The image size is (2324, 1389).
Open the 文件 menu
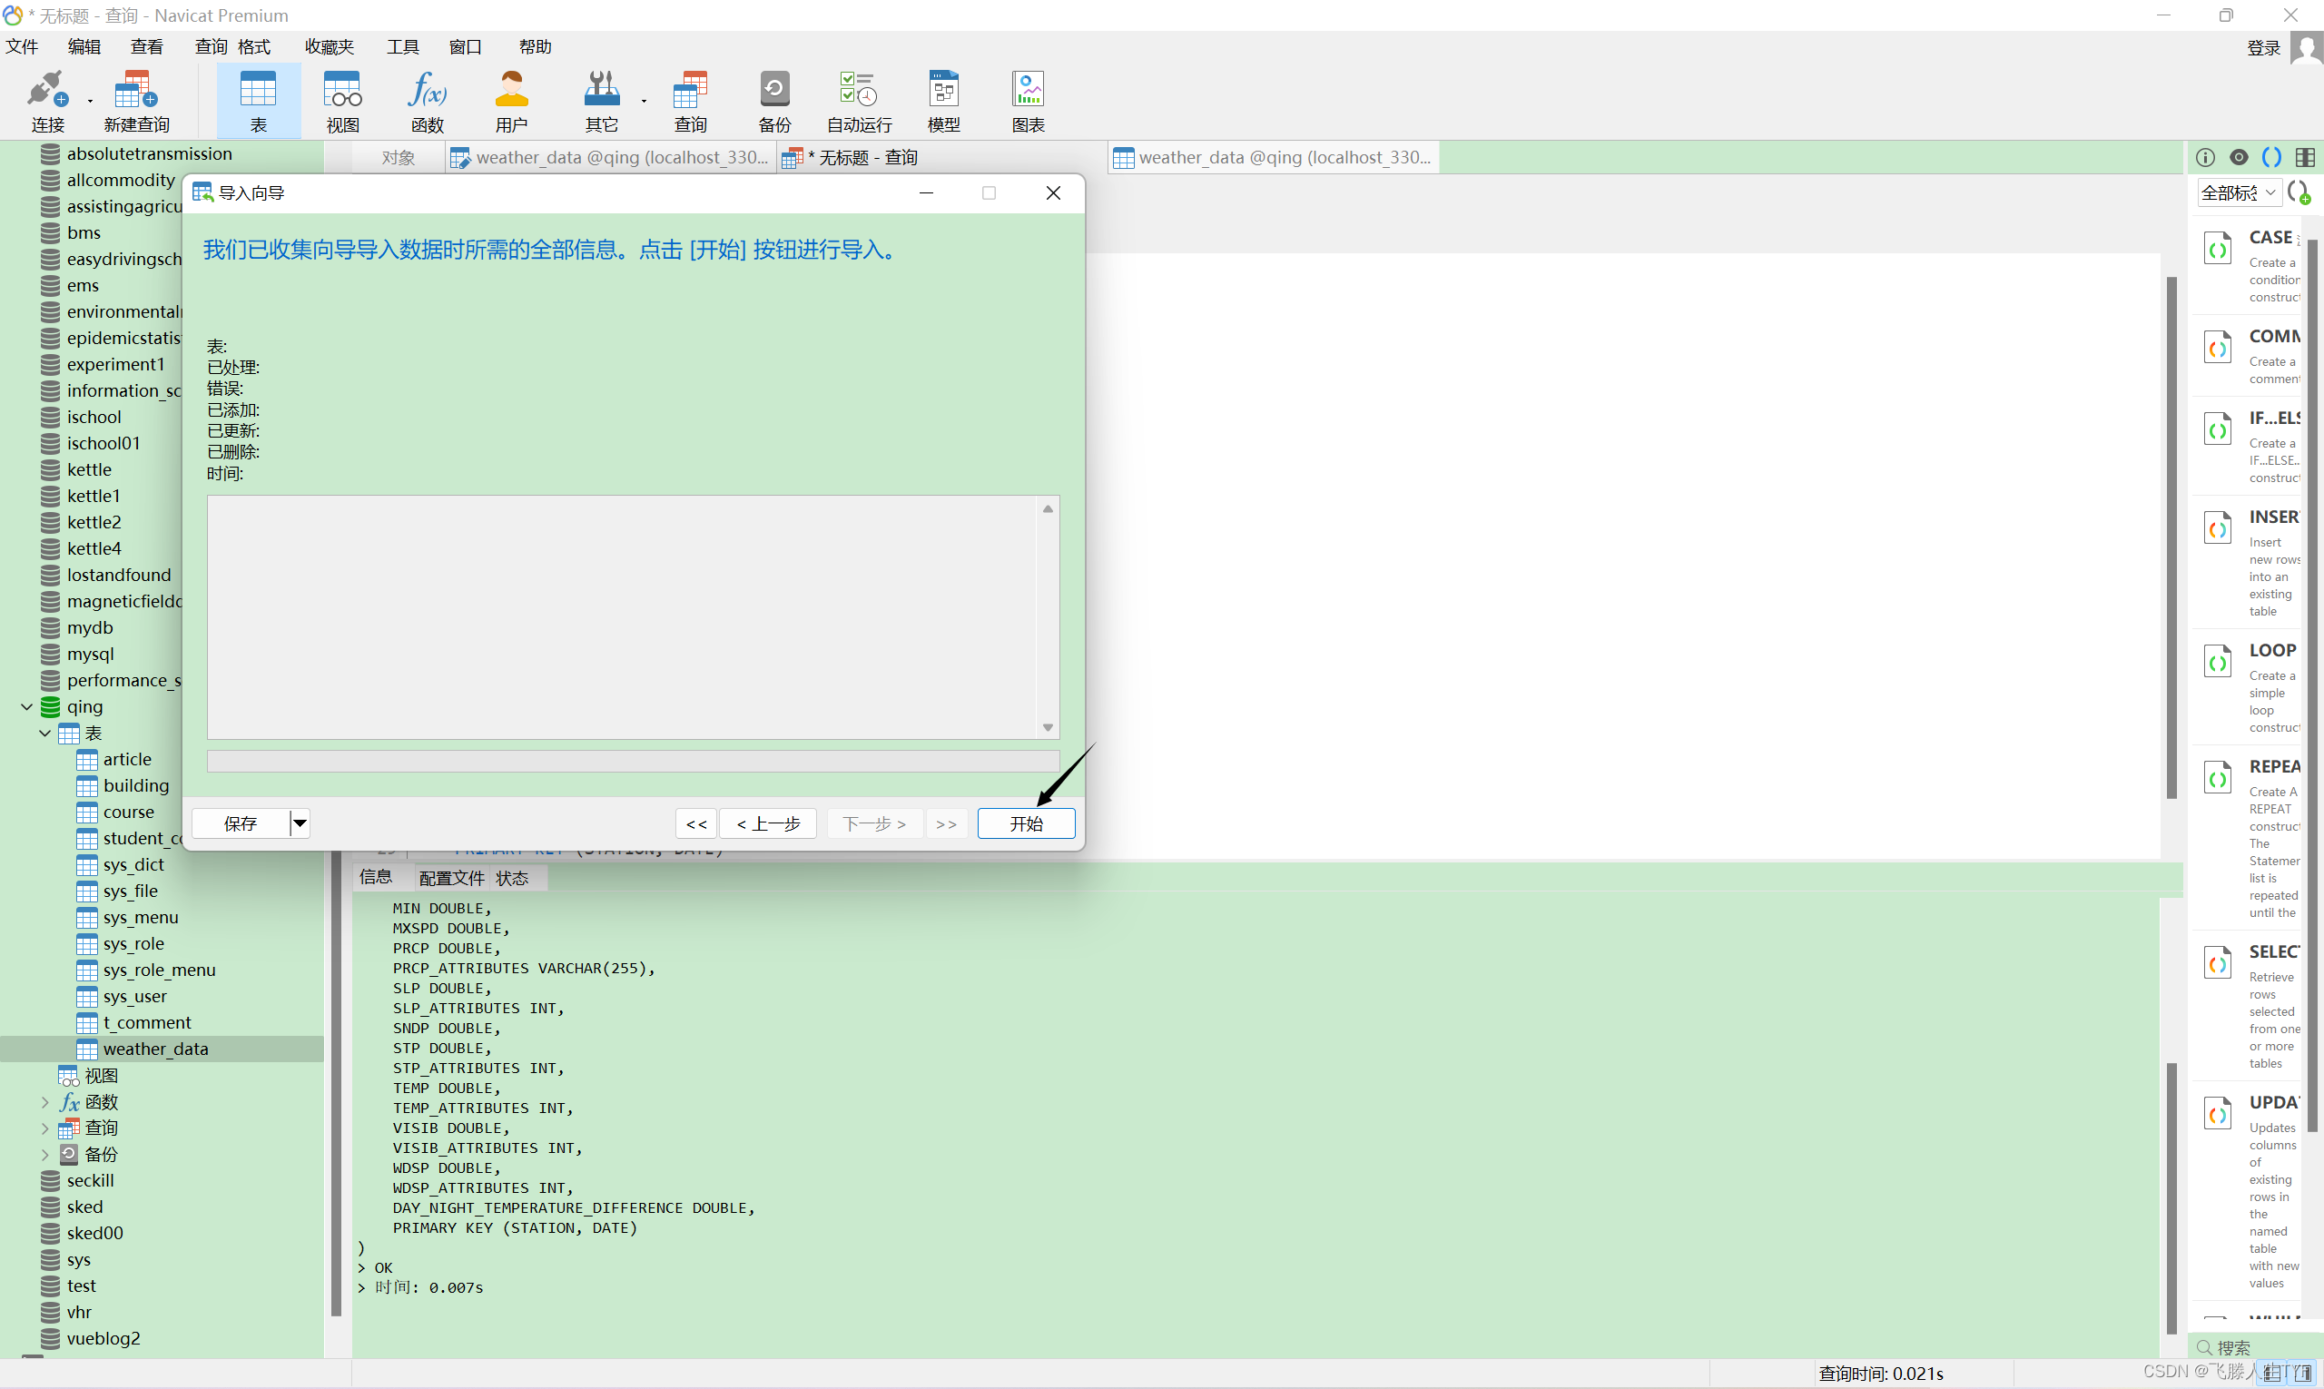pos(25,44)
